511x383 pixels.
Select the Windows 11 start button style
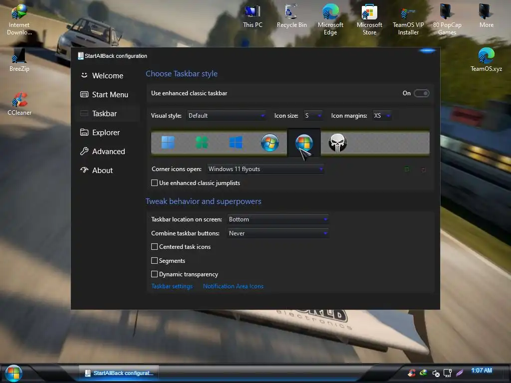[168, 142]
